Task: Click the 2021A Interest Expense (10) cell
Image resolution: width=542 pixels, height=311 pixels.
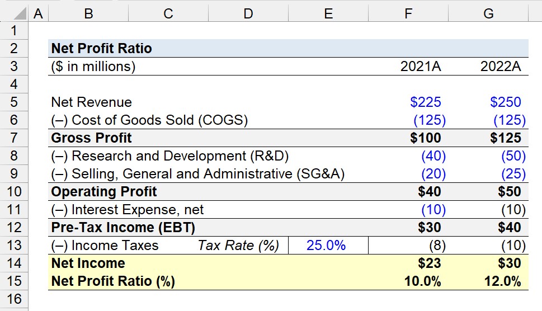Action: click(408, 210)
